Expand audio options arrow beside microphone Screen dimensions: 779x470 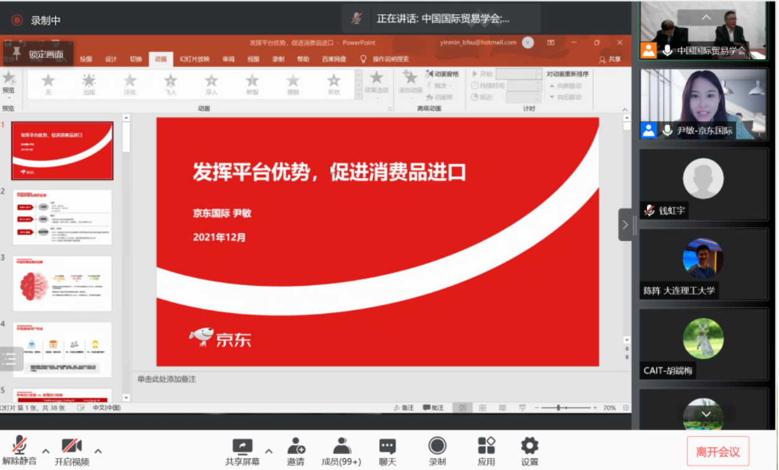[x=45, y=451]
